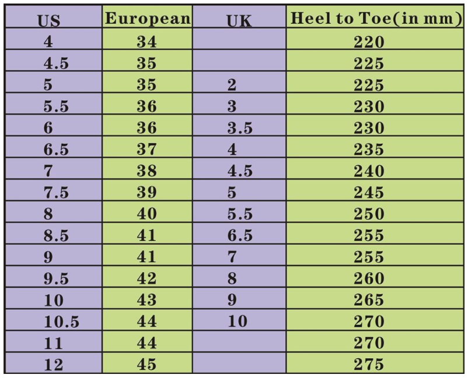Screen dimensions: 468x378
Task: Click the Heel to Toe column header
Action: (376, 19)
